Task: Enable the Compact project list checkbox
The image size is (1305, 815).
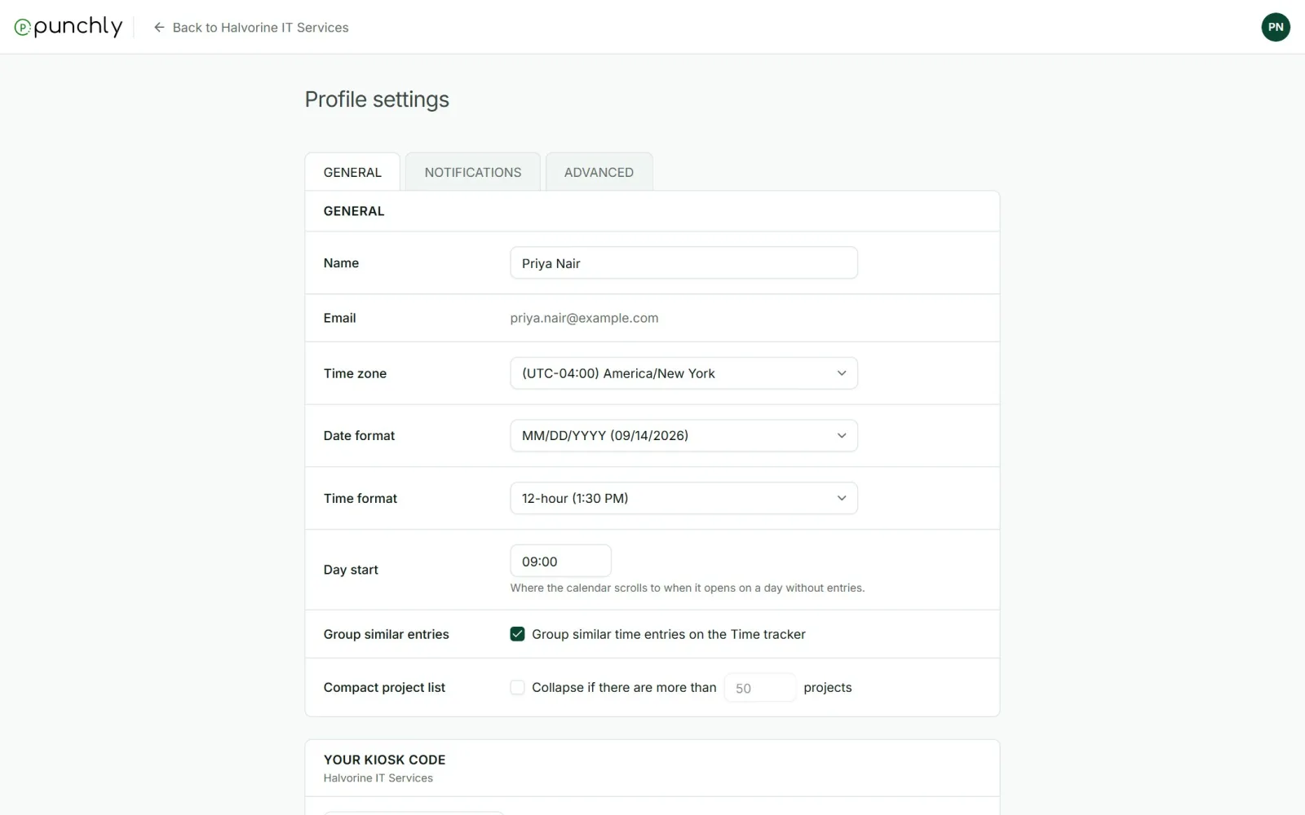Action: coord(517,687)
